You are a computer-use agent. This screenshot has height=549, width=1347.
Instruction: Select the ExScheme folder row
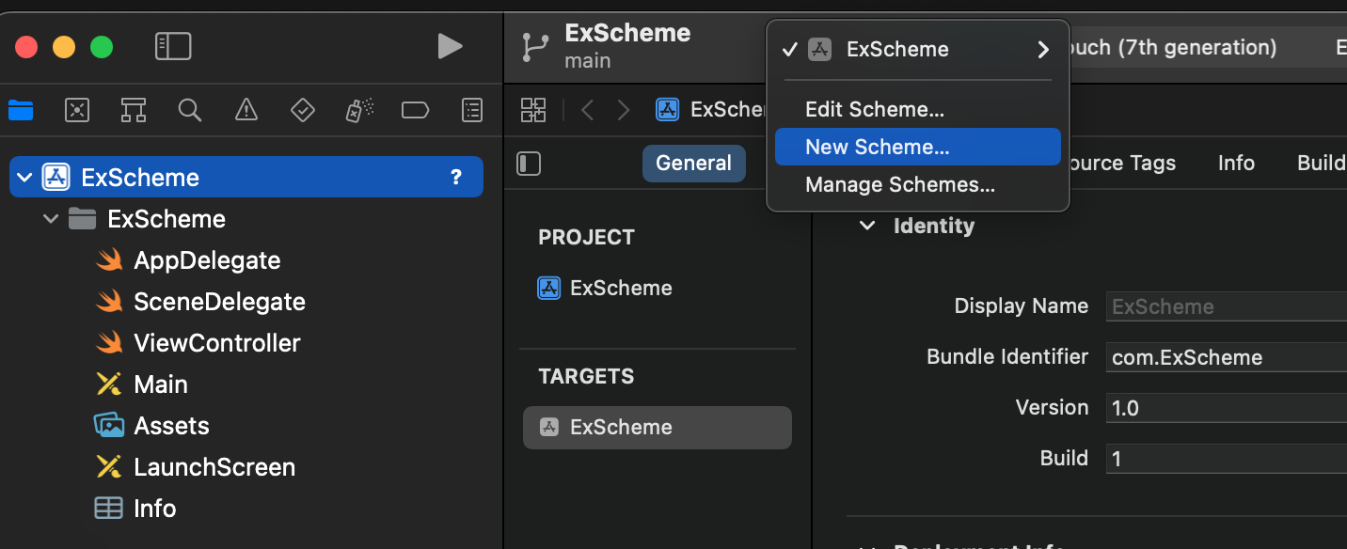tap(246, 219)
